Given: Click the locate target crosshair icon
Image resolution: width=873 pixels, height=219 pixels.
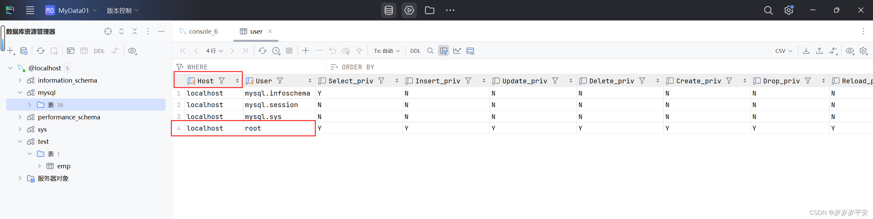Looking at the screenshot, I should click(108, 31).
